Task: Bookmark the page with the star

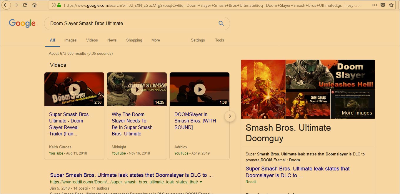Action: pyautogui.click(x=391, y=5)
